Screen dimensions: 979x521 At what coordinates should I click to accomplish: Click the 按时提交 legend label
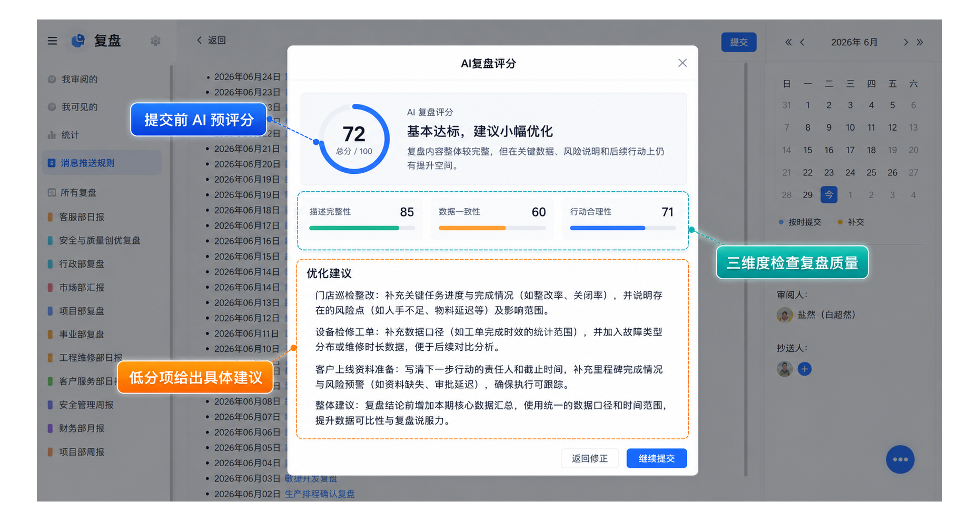805,222
